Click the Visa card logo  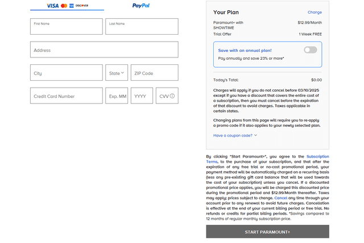pyautogui.click(x=52, y=6)
